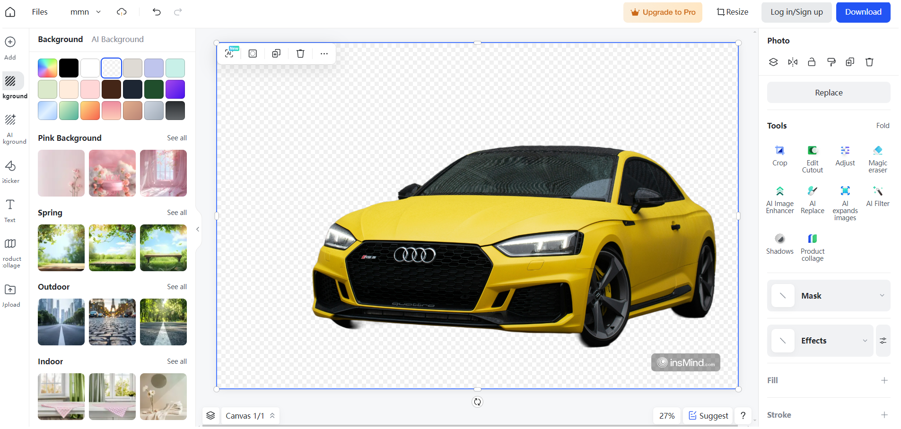901x429 pixels.
Task: Open the Files menu
Action: (x=40, y=12)
